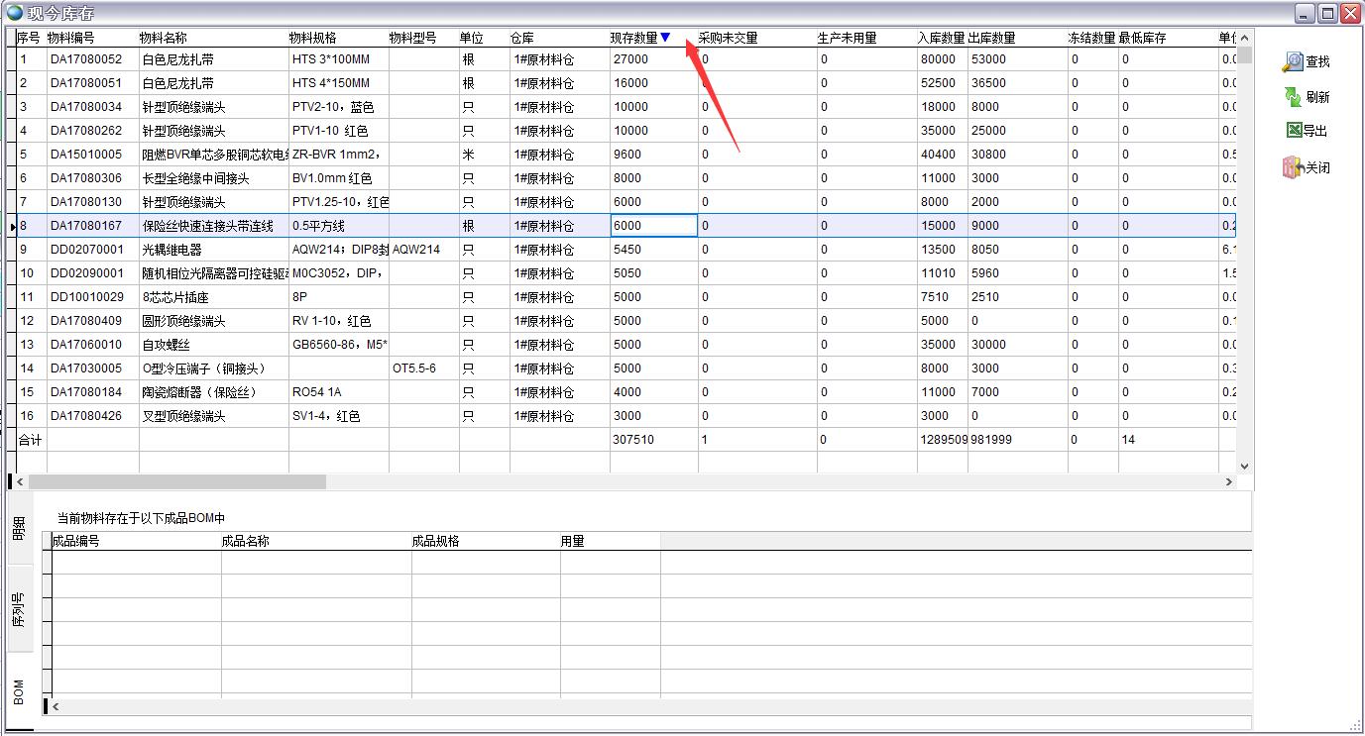1365x736 pixels.
Task: Click the 成品编号 header in BOM grid
Action: point(76,541)
